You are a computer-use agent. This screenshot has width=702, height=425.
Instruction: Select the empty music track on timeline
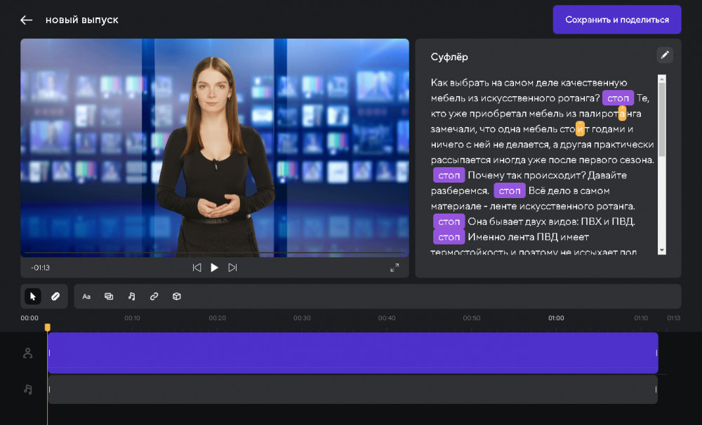pos(353,389)
